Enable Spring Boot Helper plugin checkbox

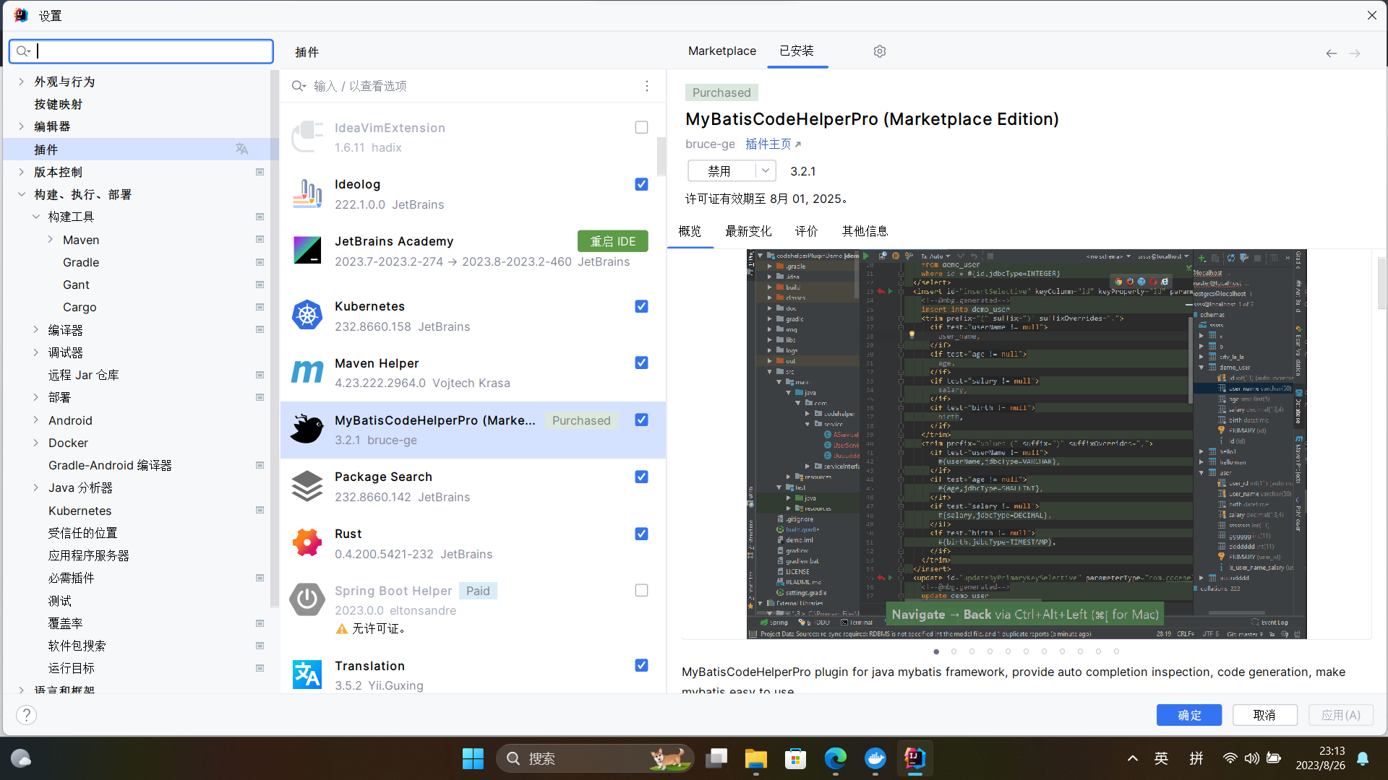pyautogui.click(x=641, y=590)
